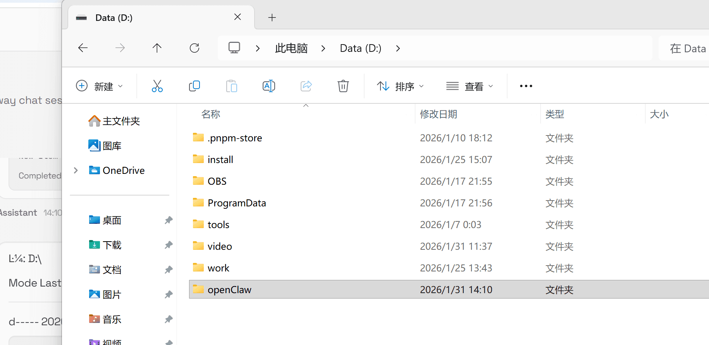
Task: Navigate back with the left arrow
Action: pos(83,48)
